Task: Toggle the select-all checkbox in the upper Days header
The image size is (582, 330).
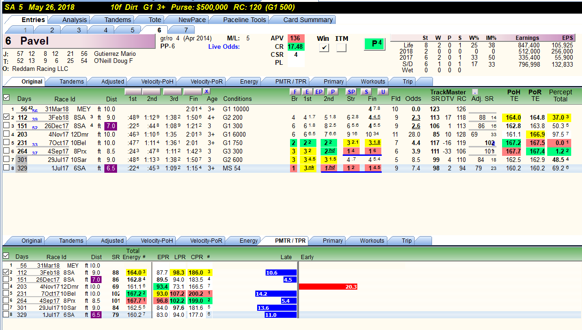Action: pos(6,98)
